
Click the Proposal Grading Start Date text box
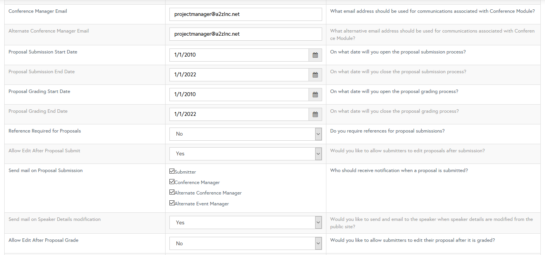pyautogui.click(x=239, y=95)
